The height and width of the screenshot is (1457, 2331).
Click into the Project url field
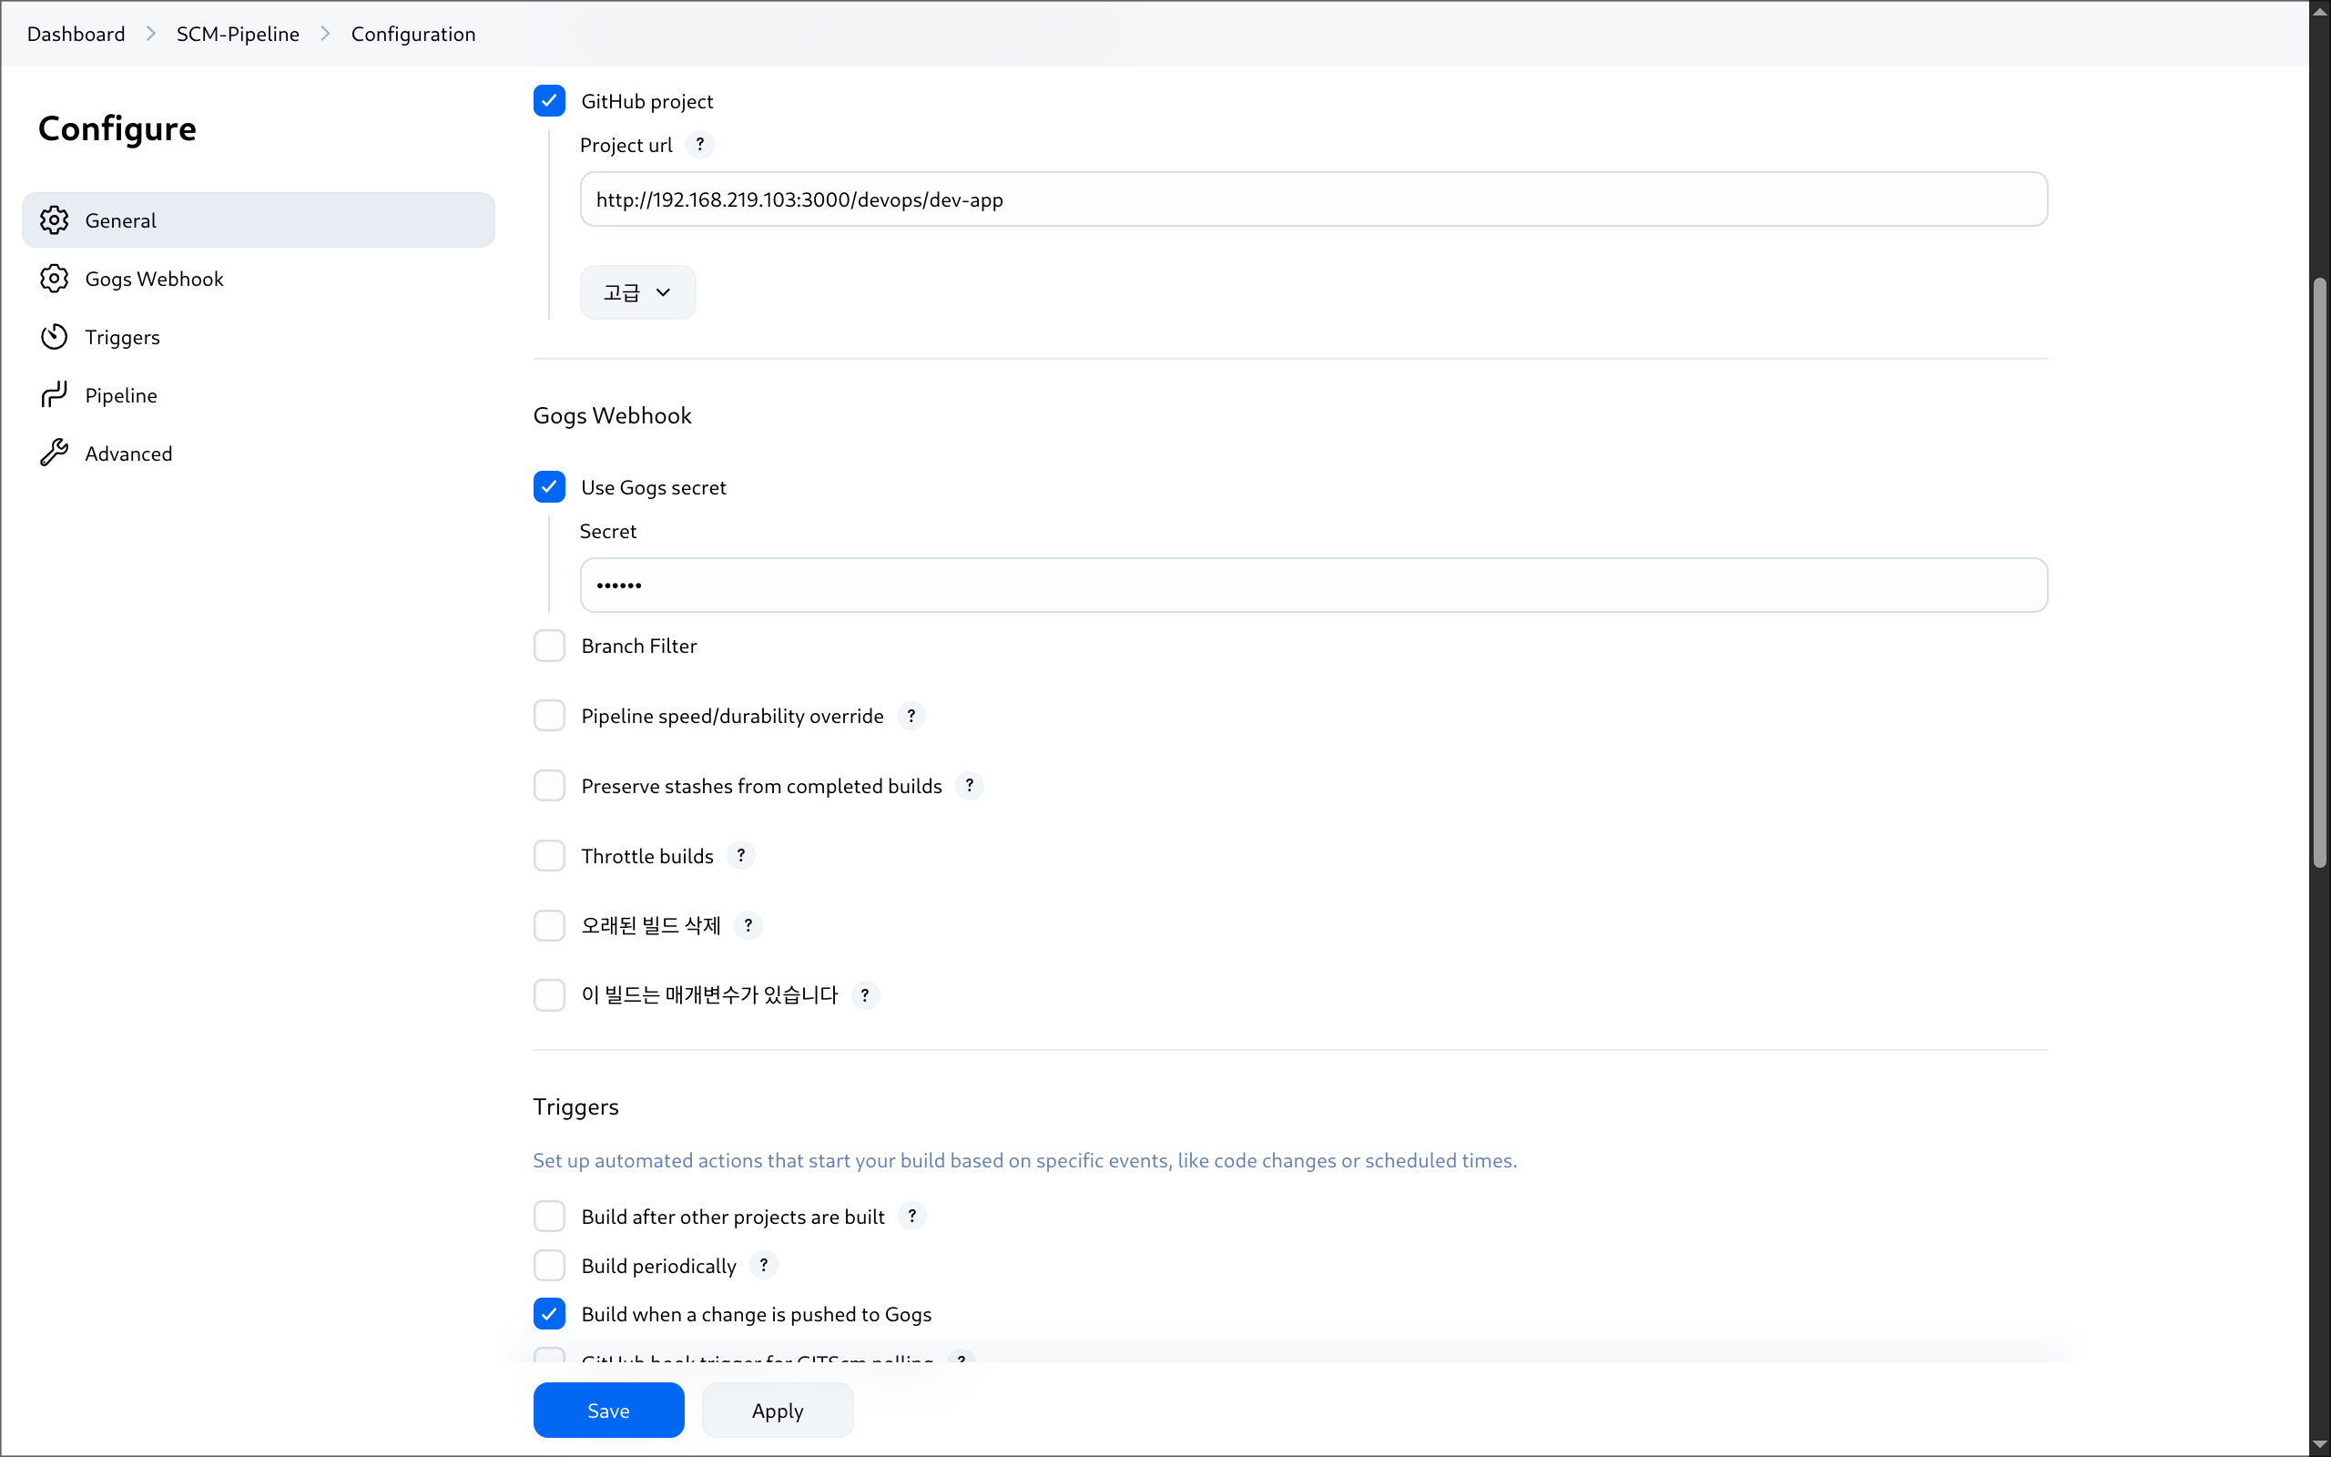1314,199
